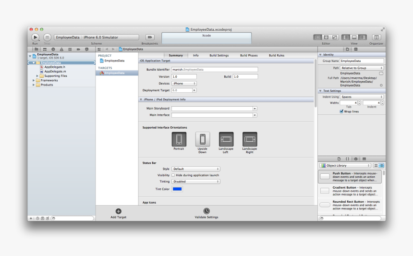Add new file with navigator plus button
Image resolution: width=413 pixels, height=256 pixels.
click(31, 219)
